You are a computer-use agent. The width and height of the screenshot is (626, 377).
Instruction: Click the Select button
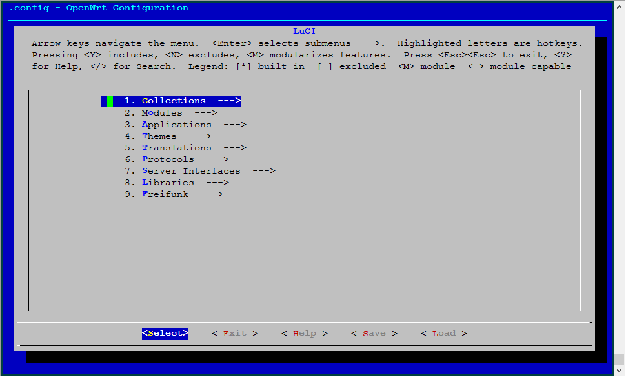(x=165, y=334)
